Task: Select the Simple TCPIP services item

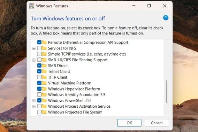Action: click(87, 54)
